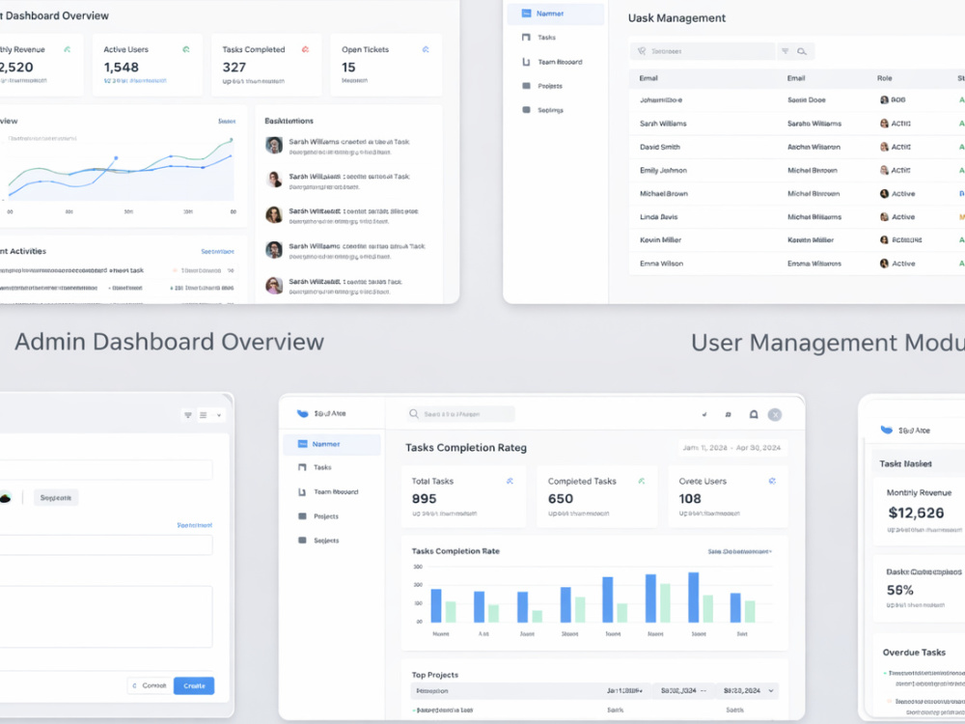This screenshot has width=965, height=724.
Task: Click the 650 Completed Tasks value
Action: point(560,499)
